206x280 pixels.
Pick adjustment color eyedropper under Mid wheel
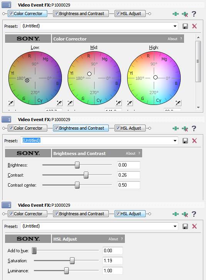tap(118, 103)
